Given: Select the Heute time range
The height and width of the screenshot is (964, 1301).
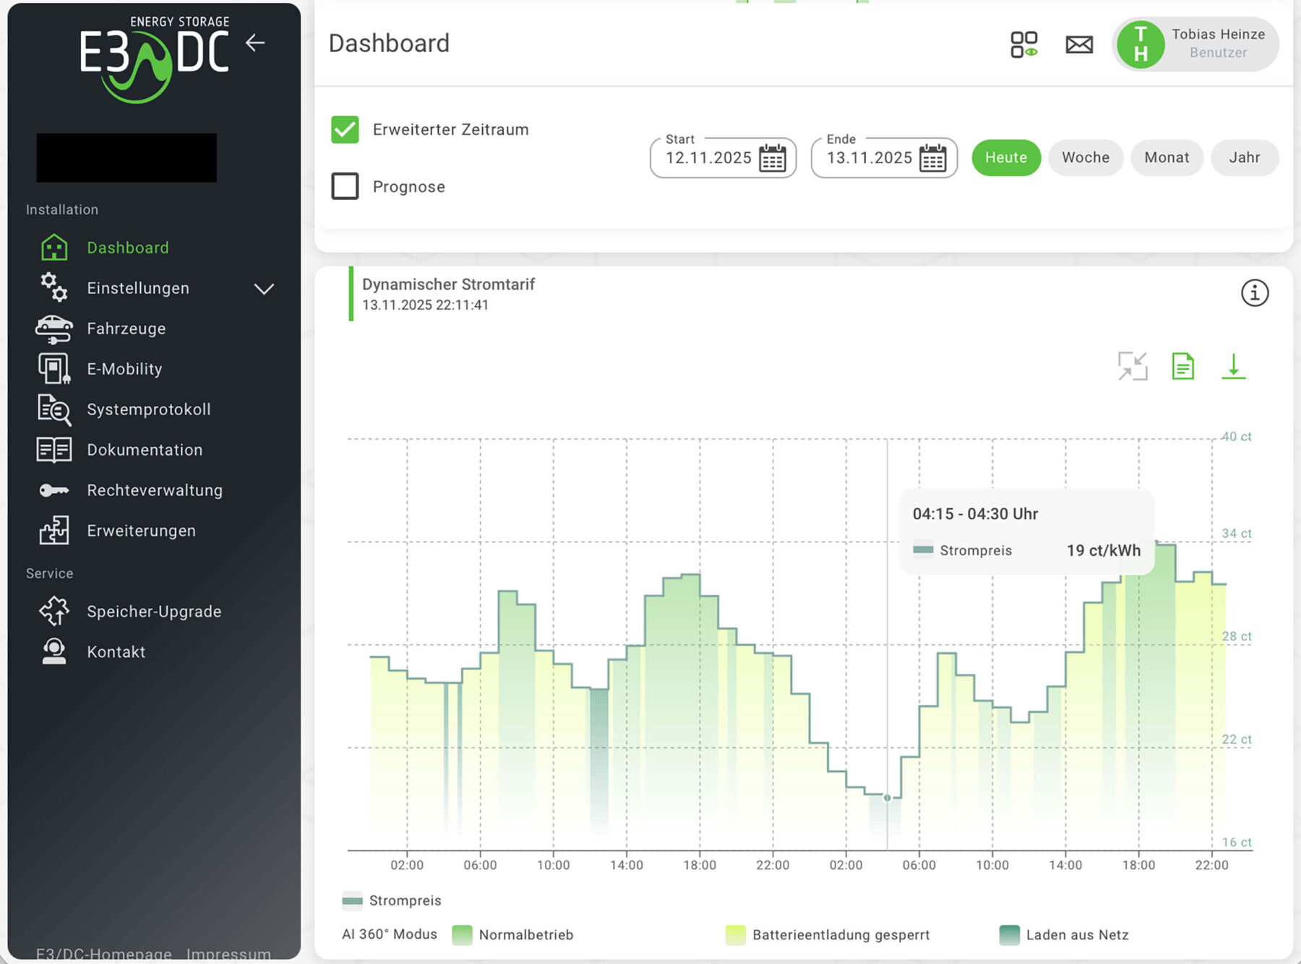Looking at the screenshot, I should pyautogui.click(x=1006, y=157).
